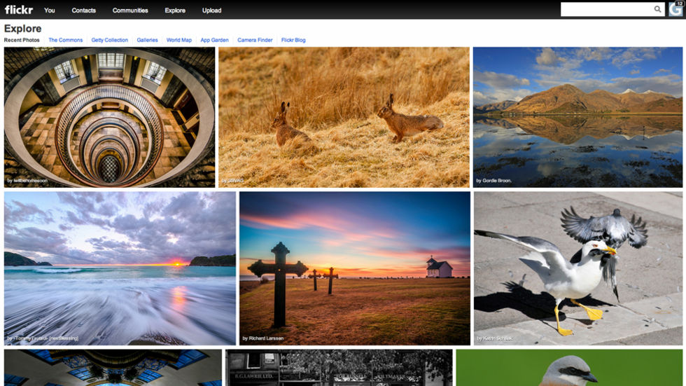Viewport: 686px width, 386px height.
Task: Open the Galleries link
Action: [x=147, y=40]
